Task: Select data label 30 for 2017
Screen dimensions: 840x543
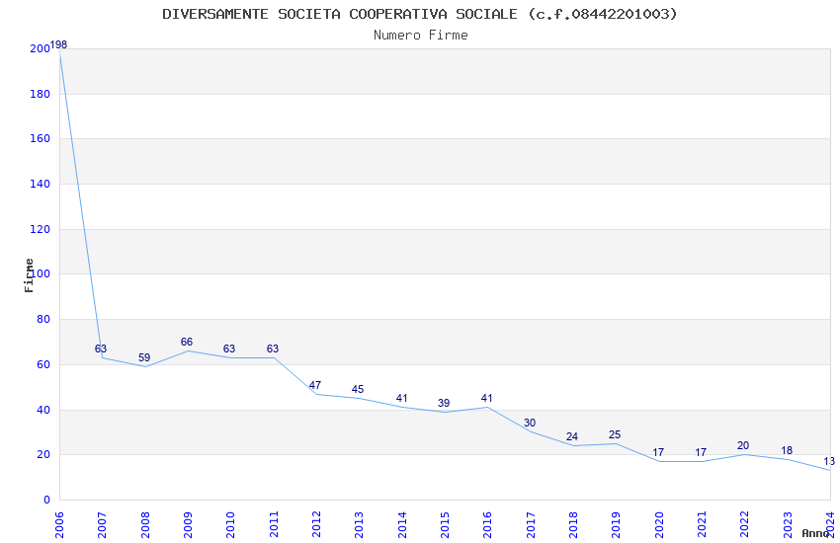Action: (530, 424)
